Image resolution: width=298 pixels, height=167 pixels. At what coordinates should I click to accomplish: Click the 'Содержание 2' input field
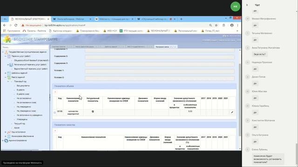(160, 57)
